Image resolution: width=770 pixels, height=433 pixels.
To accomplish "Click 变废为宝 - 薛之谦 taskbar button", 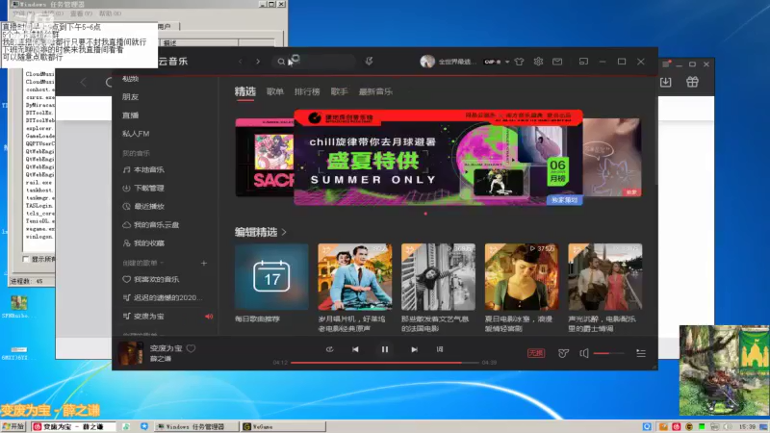I will tap(74, 426).
